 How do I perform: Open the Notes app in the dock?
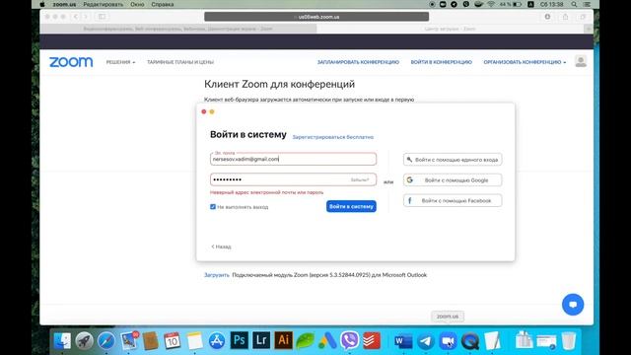point(195,341)
